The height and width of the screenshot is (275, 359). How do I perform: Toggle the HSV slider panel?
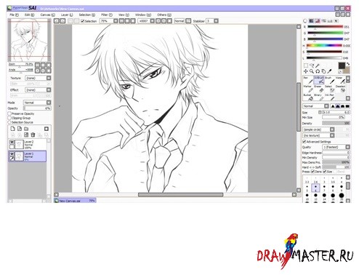318,21
